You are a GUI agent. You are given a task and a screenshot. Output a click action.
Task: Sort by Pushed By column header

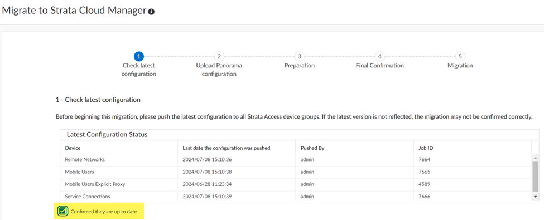(x=354, y=148)
